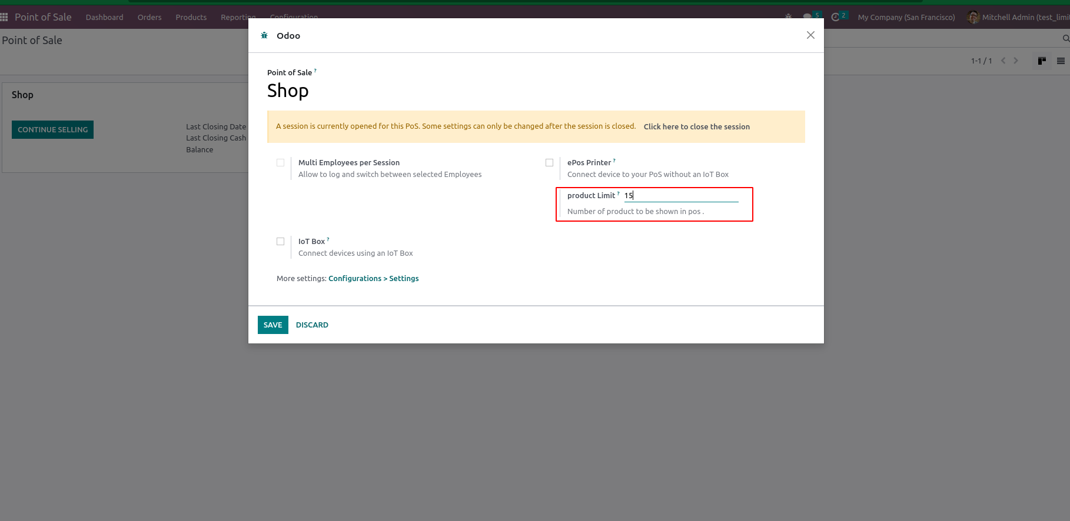The height and width of the screenshot is (521, 1070).
Task: Click the session-opened warning message text
Action: [x=456, y=126]
